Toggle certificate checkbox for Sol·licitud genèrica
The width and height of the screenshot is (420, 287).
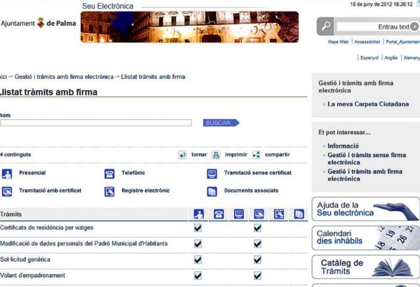(x=258, y=259)
